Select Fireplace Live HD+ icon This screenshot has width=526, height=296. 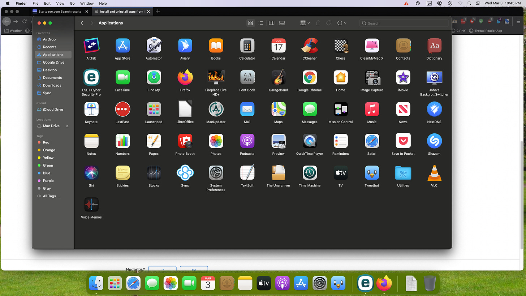click(216, 77)
